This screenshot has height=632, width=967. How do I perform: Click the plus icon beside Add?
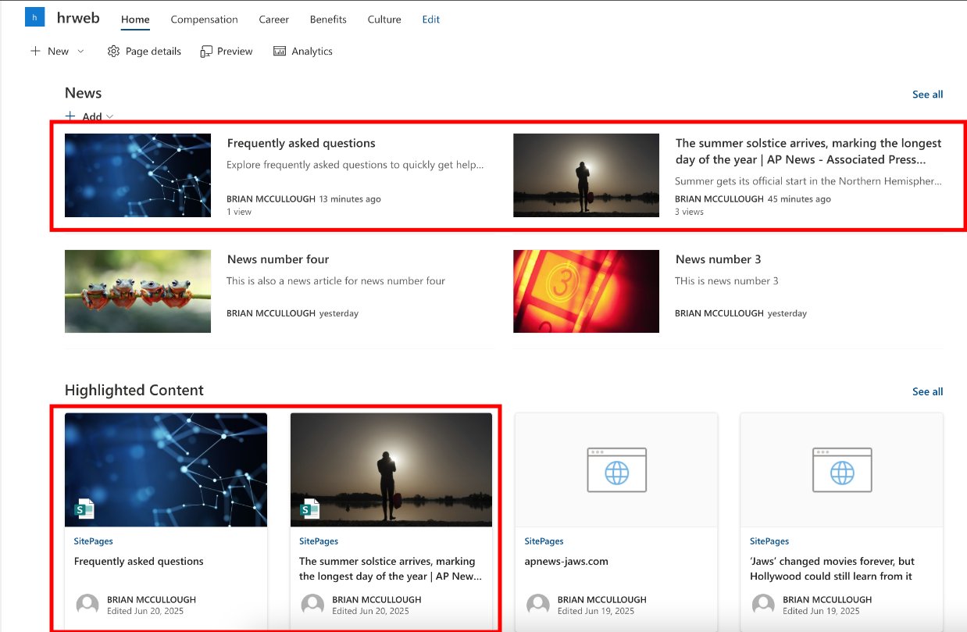[x=71, y=116]
